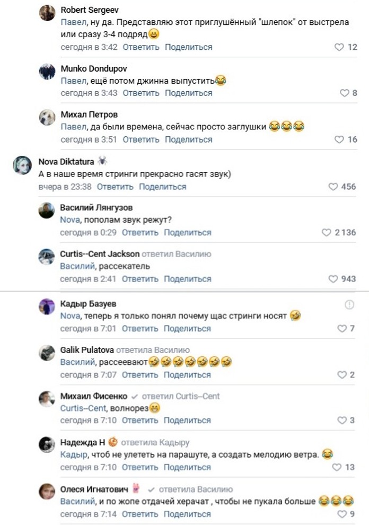Click Поделиться under Василий Лянгузов's comment
Viewport: 369px width, 525px height.
click(187, 233)
